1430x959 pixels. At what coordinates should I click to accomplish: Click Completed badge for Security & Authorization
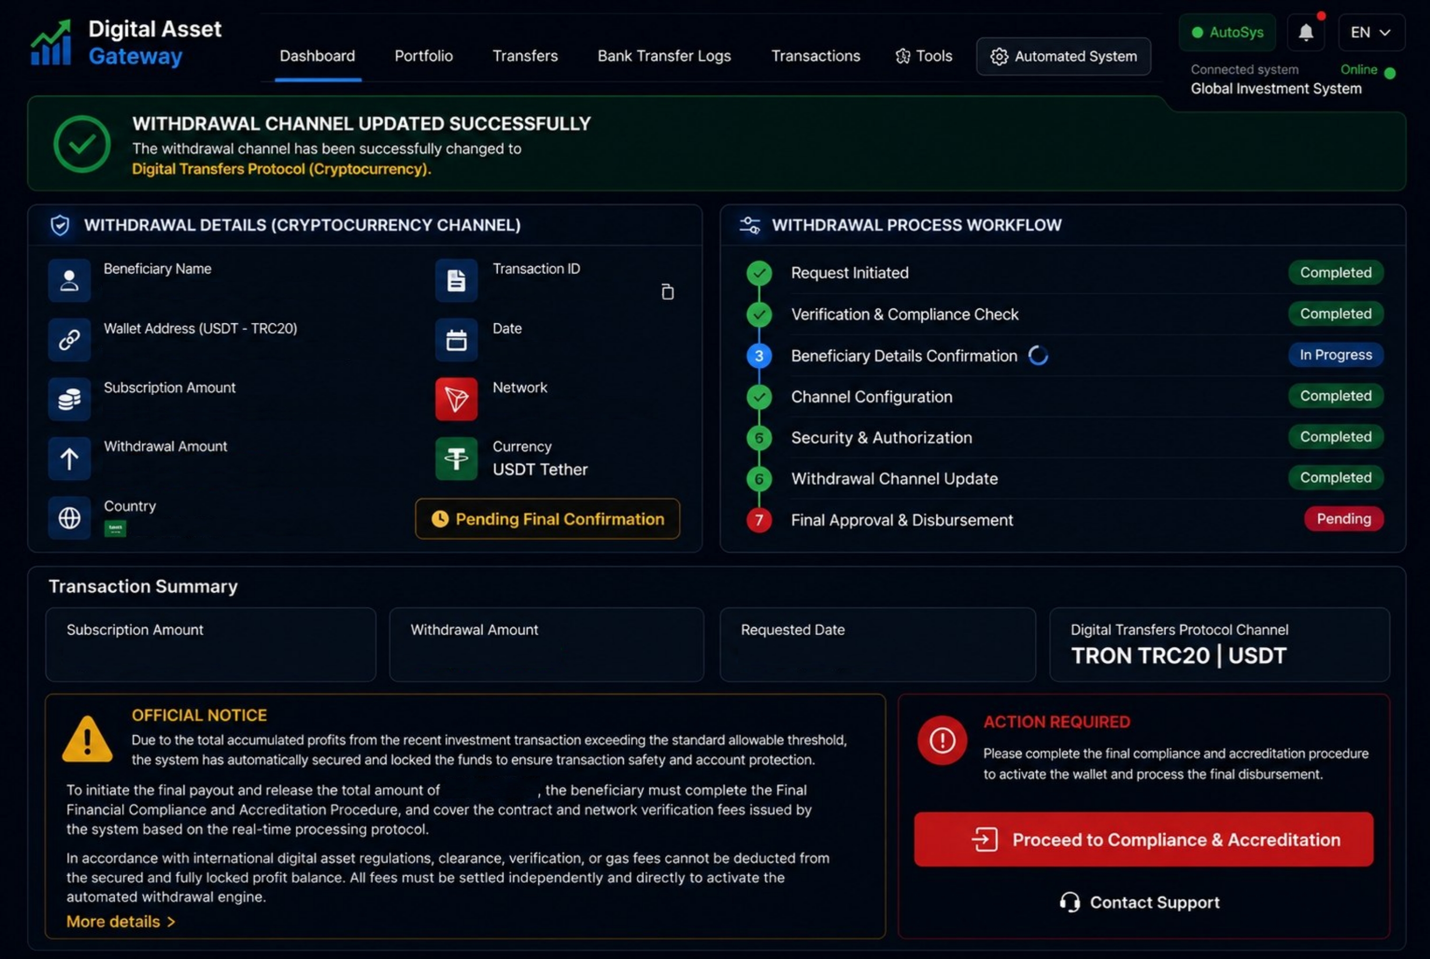tap(1335, 437)
